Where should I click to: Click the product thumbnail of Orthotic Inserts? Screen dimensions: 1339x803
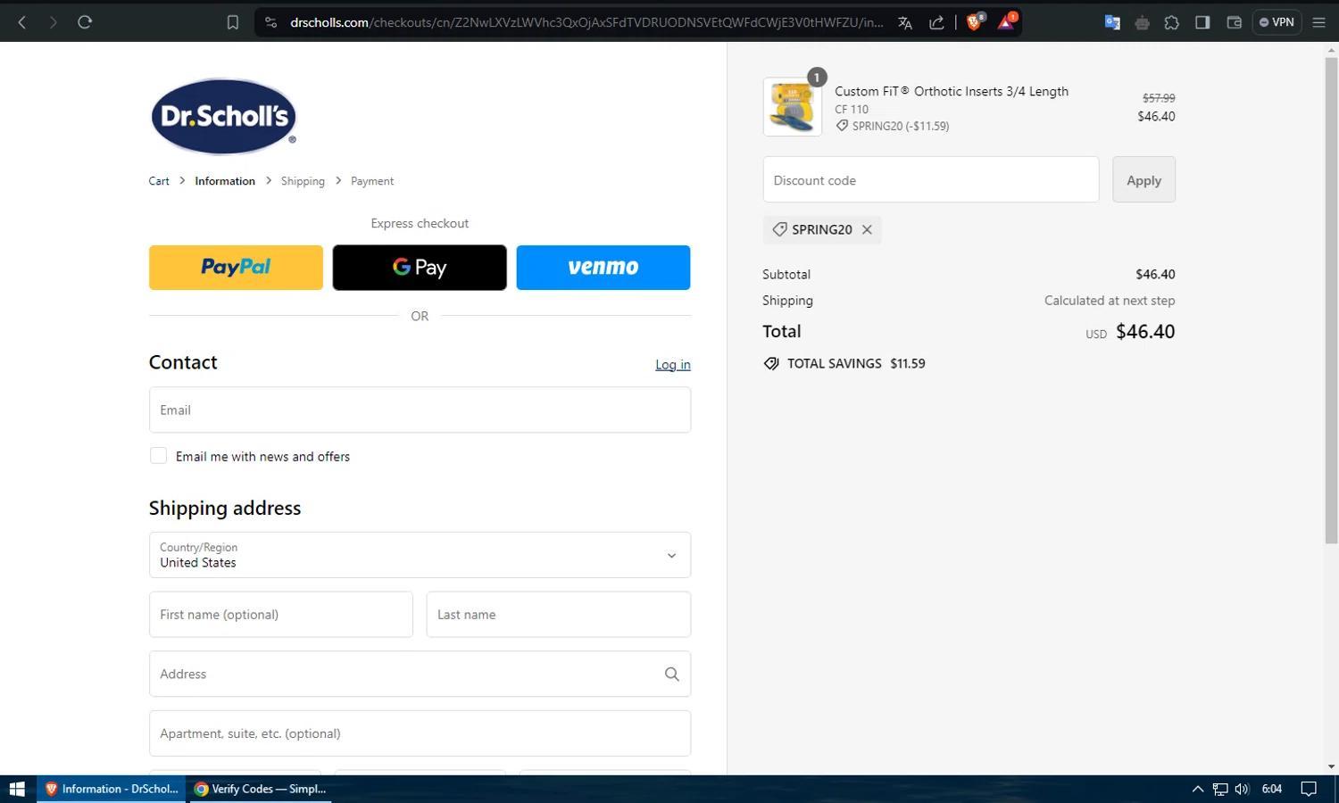[792, 107]
